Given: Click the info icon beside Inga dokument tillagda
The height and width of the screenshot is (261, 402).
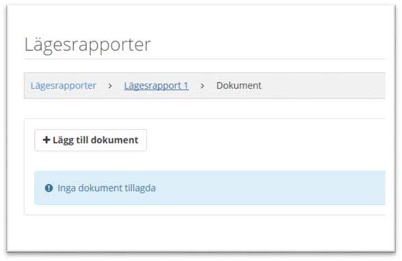Looking at the screenshot, I should pyautogui.click(x=49, y=188).
